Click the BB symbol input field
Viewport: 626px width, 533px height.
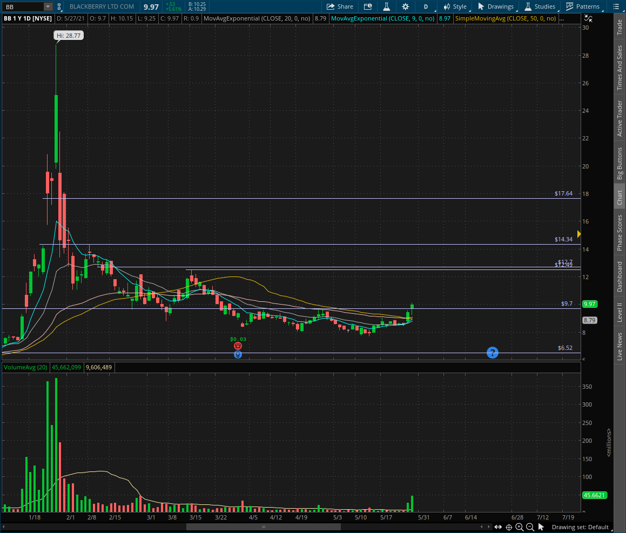(23, 7)
